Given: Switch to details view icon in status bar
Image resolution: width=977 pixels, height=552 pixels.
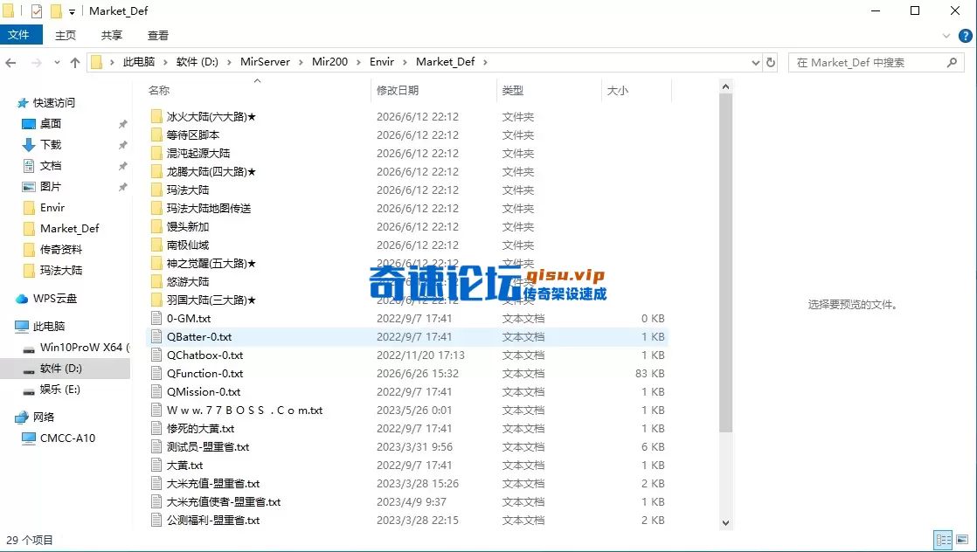Looking at the screenshot, I should (943, 540).
